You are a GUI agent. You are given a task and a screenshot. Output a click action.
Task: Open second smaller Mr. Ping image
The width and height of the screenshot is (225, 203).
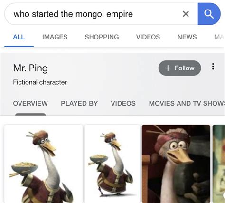pos(112,164)
